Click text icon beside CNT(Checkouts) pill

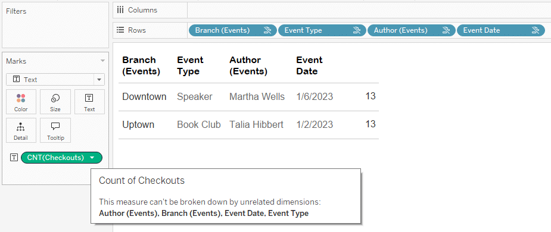point(14,158)
